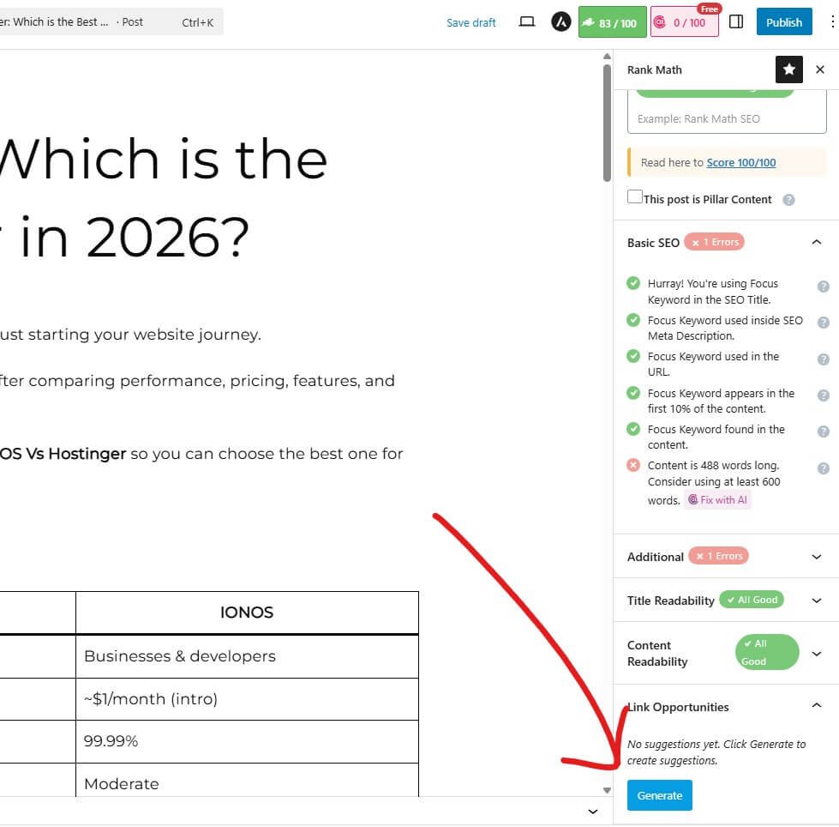This screenshot has width=839, height=827.
Task: Collapse the Basic SEO section
Action: pos(816,242)
